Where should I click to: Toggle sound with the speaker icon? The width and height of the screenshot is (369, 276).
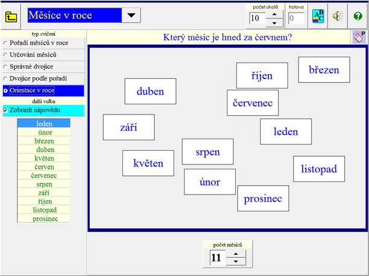[x=338, y=16]
